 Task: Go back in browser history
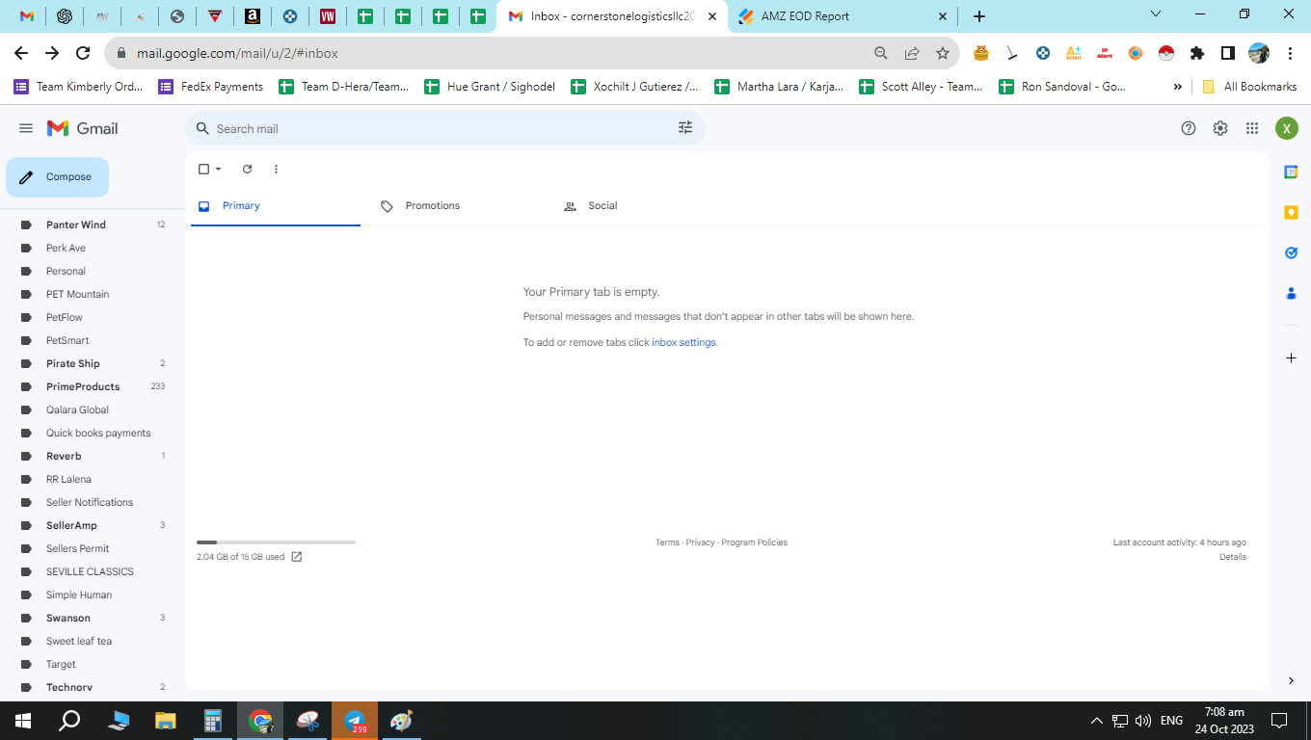[21, 53]
